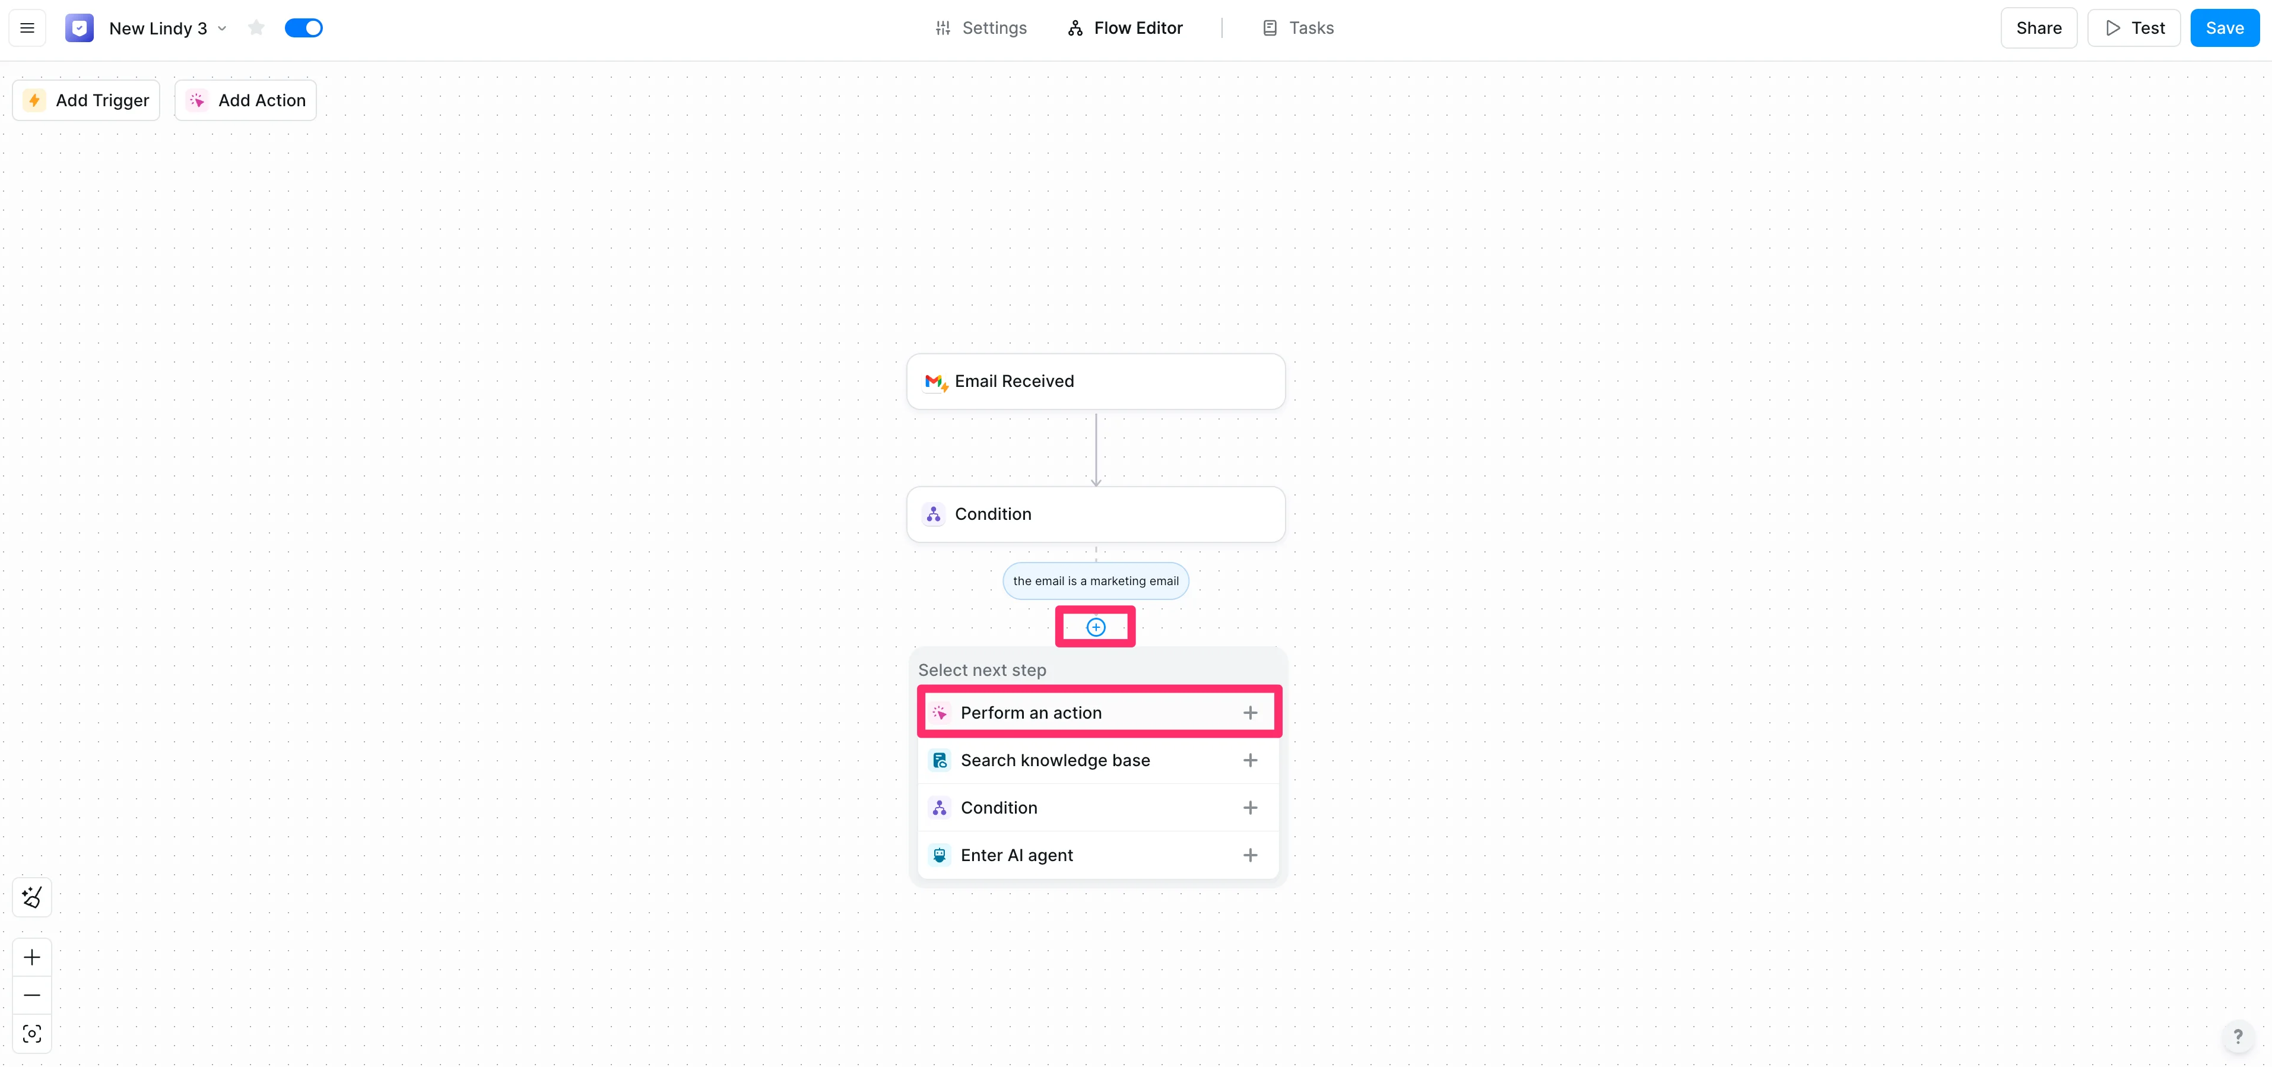Expand the New Lindy 3 name dropdown
2272x1067 pixels.
222,28
